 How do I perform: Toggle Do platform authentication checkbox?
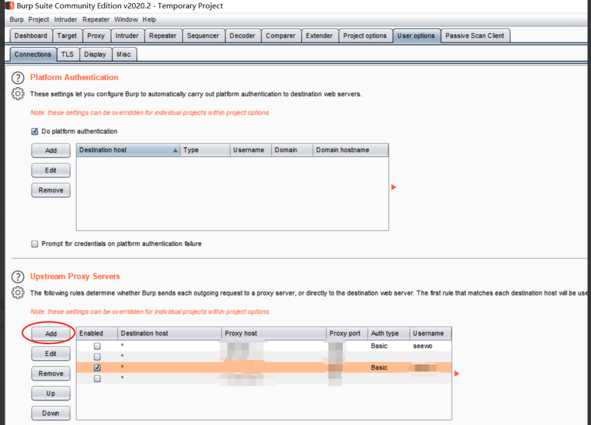click(35, 131)
